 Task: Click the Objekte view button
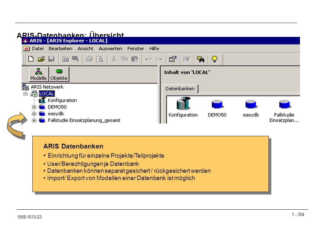pos(59,74)
